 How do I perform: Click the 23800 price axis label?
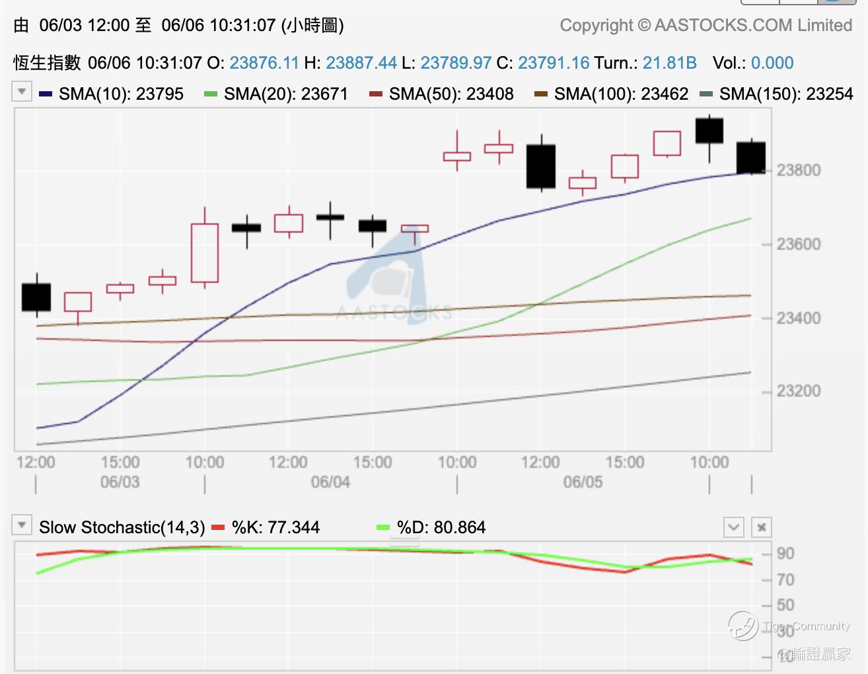pyautogui.click(x=798, y=170)
